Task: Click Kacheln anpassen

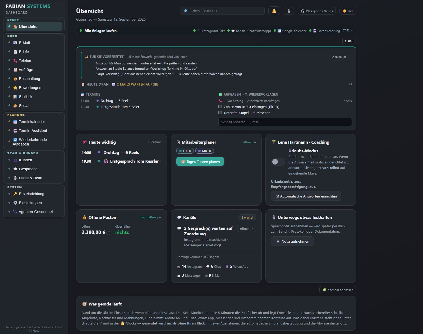Action: coord(338,290)
